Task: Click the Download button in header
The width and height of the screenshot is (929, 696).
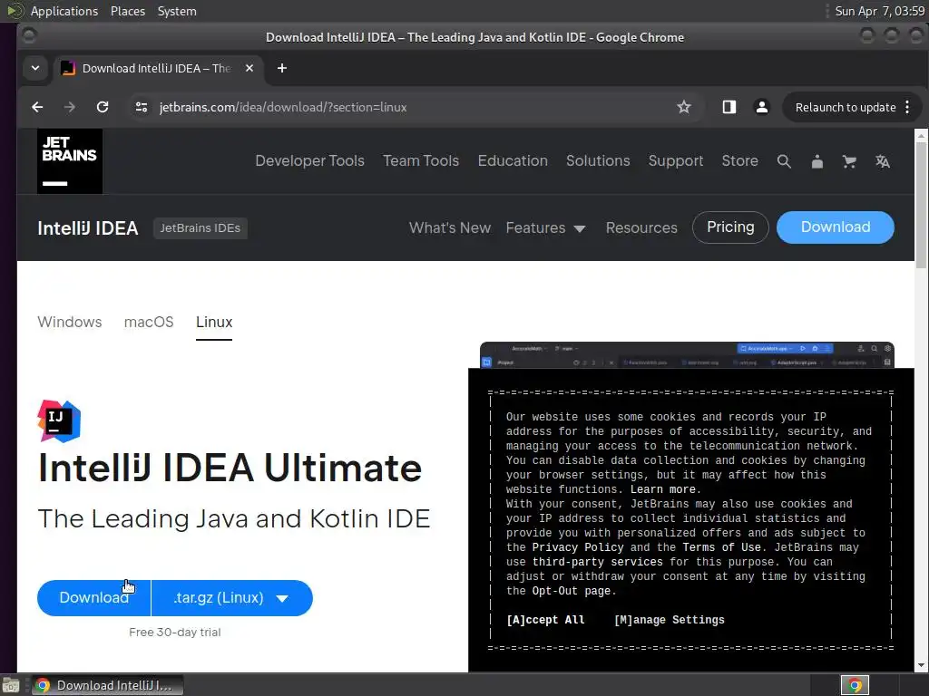Action: [835, 227]
